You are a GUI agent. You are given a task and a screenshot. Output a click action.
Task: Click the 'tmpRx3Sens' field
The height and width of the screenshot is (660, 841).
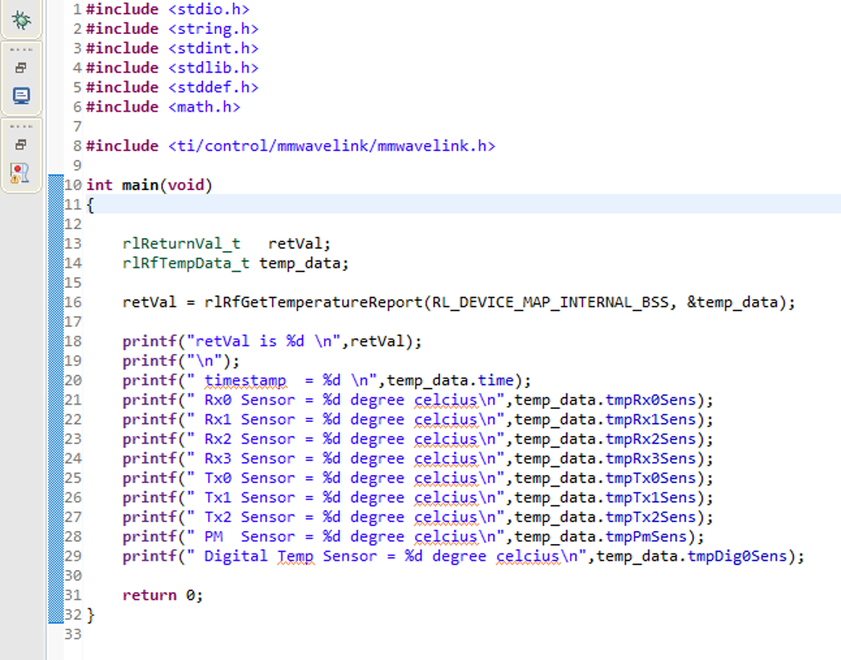tap(651, 459)
